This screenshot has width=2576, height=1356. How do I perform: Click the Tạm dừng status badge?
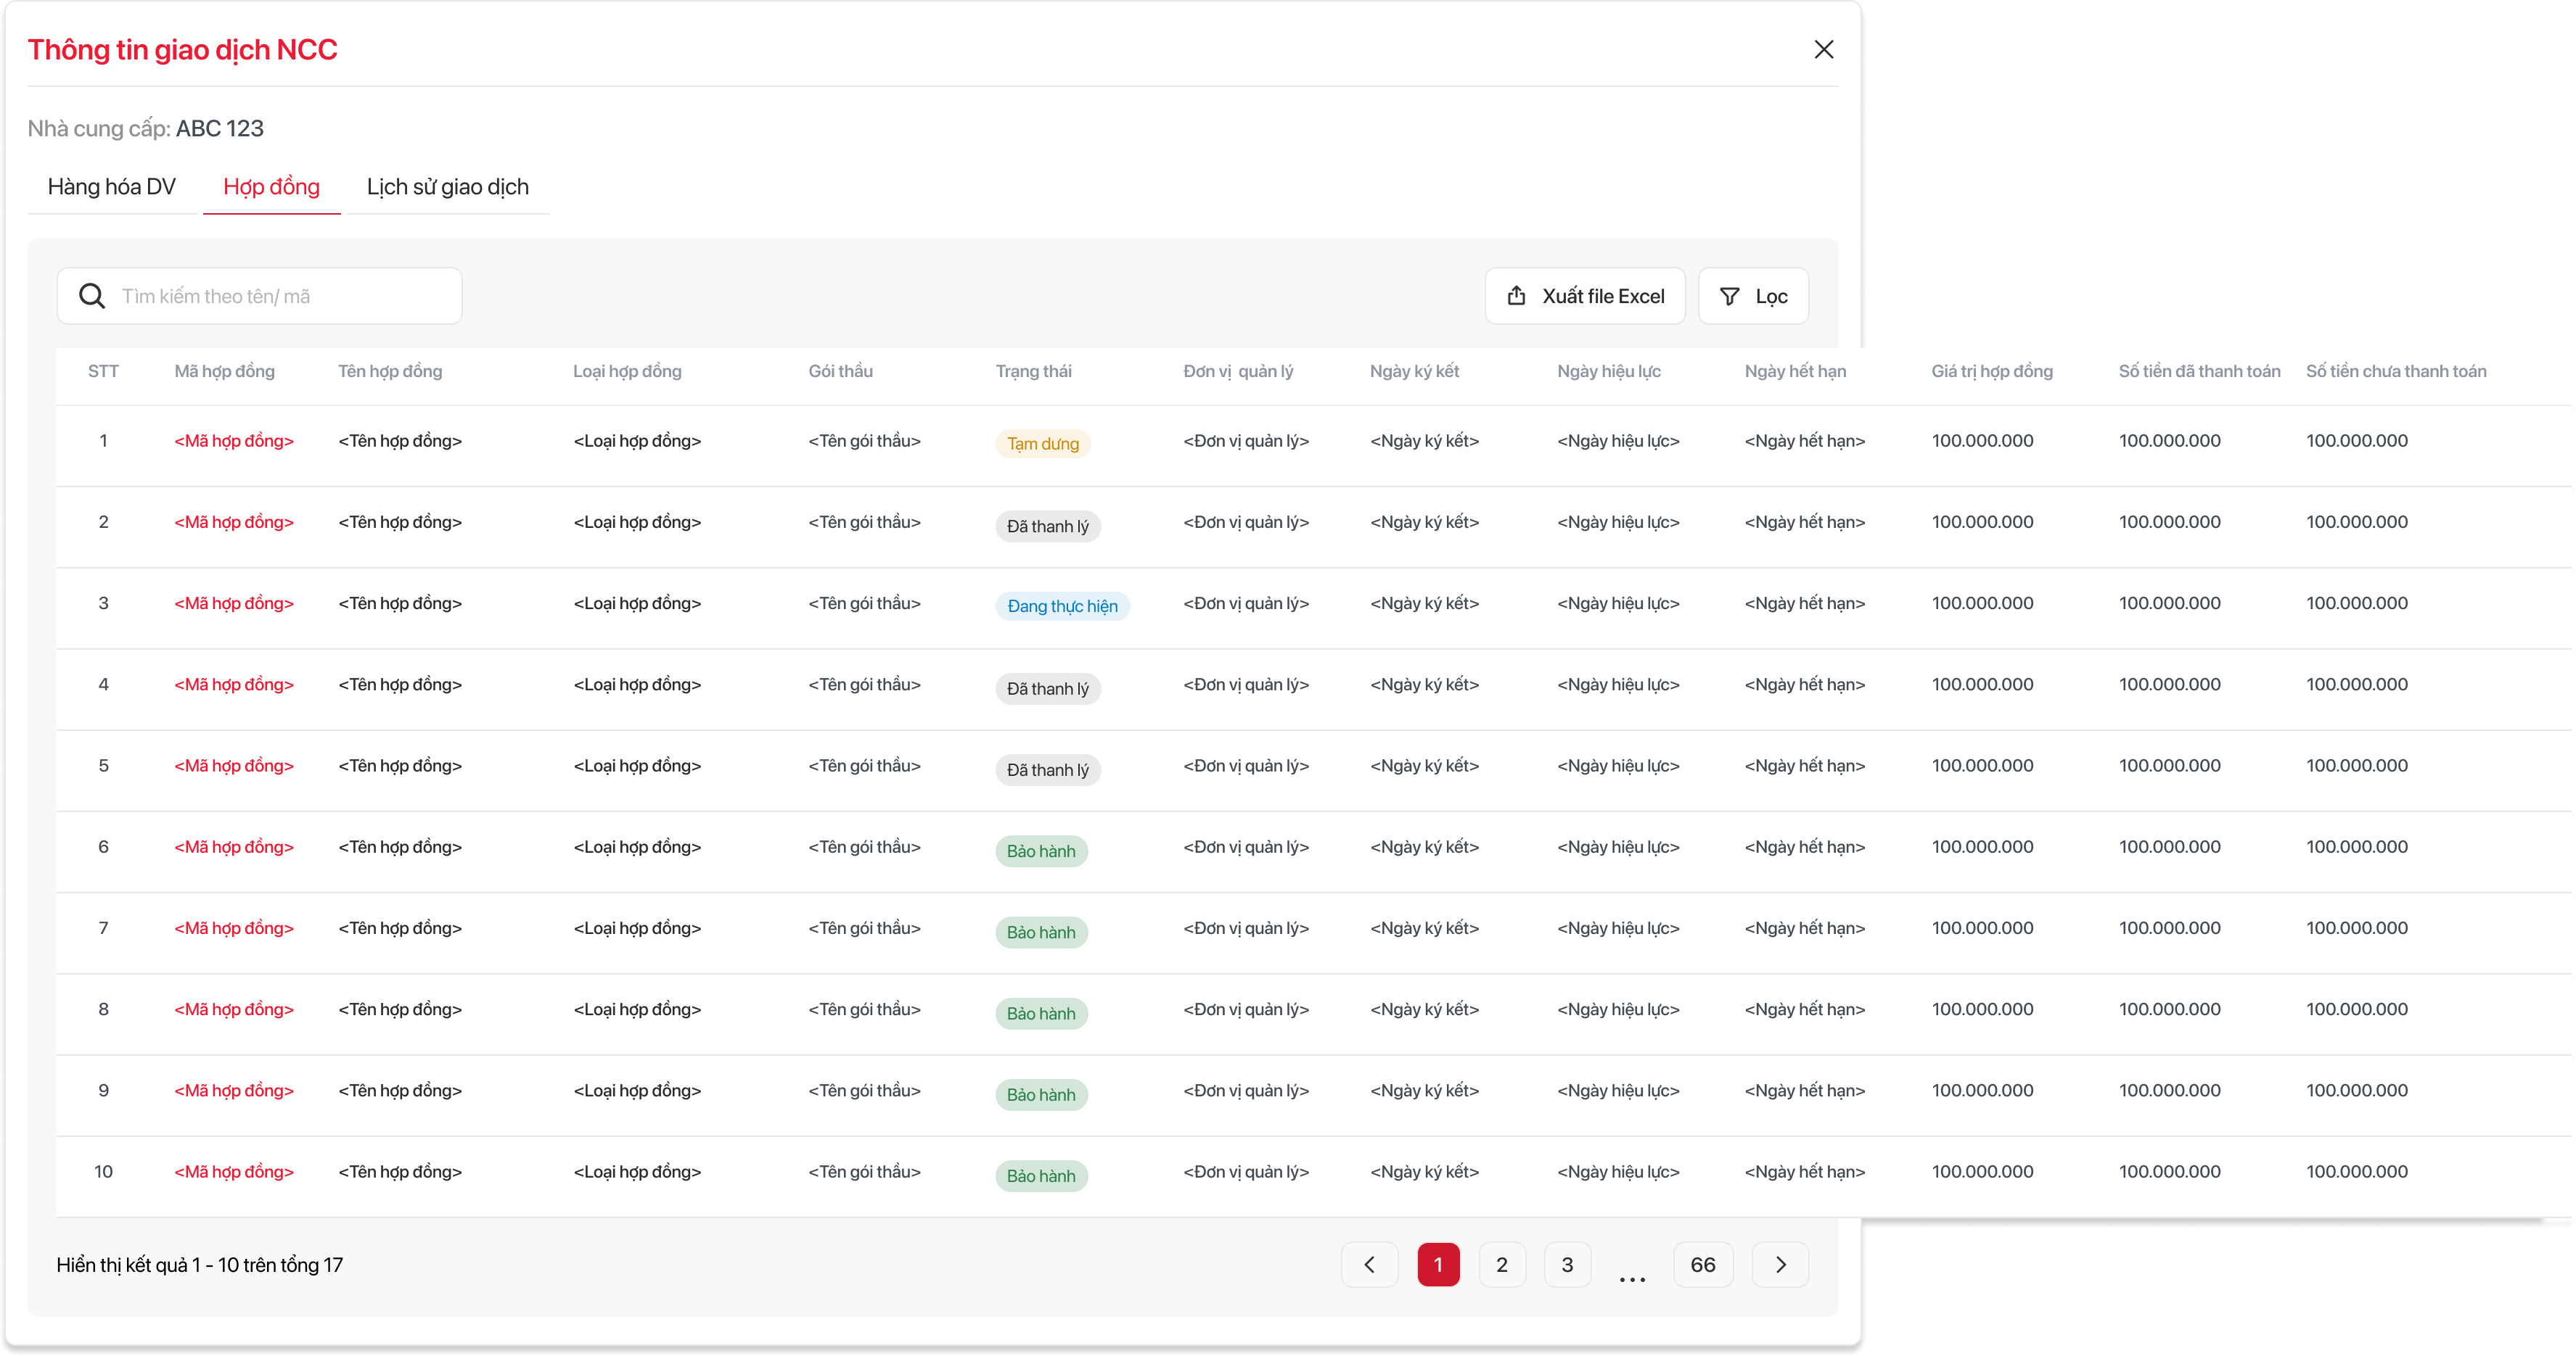click(1042, 444)
